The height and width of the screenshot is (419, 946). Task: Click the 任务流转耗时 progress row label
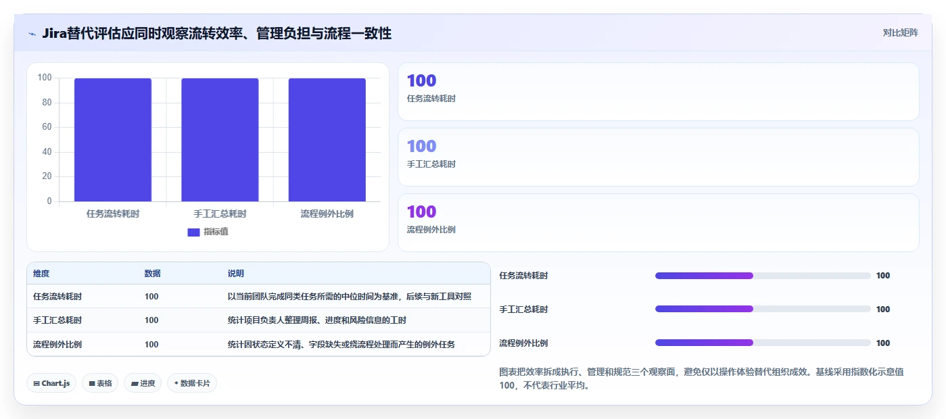[x=523, y=276]
